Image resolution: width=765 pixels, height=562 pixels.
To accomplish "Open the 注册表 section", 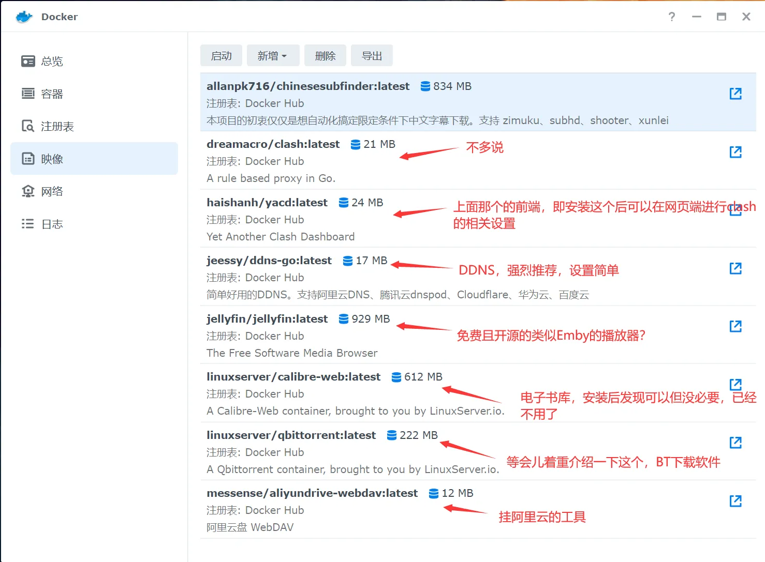I will [x=94, y=126].
